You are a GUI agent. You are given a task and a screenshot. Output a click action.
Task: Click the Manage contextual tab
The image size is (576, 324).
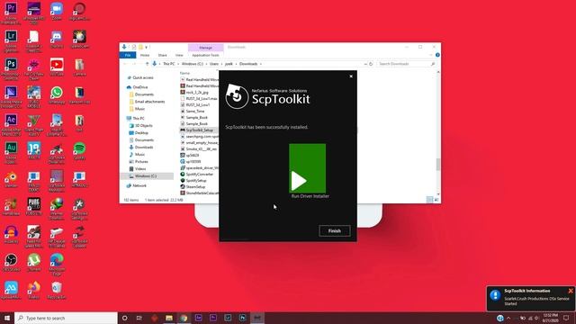click(205, 48)
